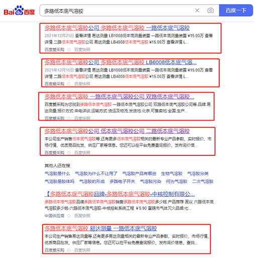Image resolution: width=254 pixels, height=260 pixels.
Task: Click circle icon beside 中国供应商 source
Action: click(69, 216)
